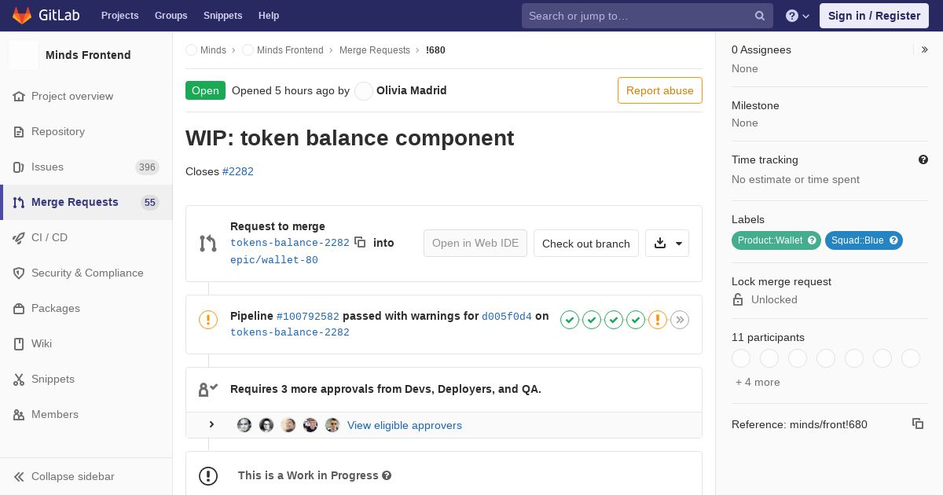Click Open in Web IDE button
Image resolution: width=943 pixels, height=495 pixels.
(x=475, y=244)
